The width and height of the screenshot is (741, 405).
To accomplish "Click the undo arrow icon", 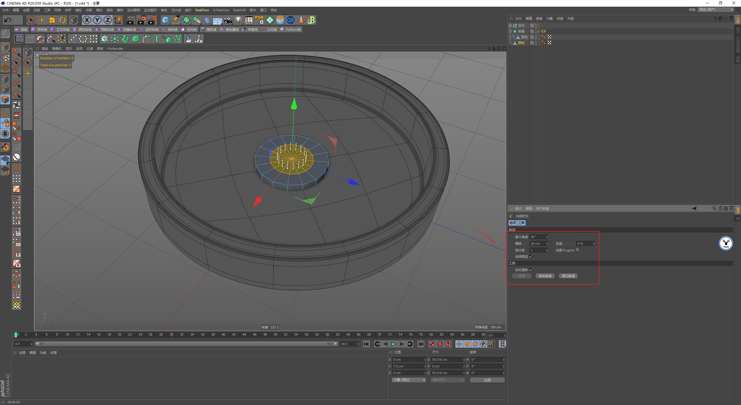I will tap(8, 20).
